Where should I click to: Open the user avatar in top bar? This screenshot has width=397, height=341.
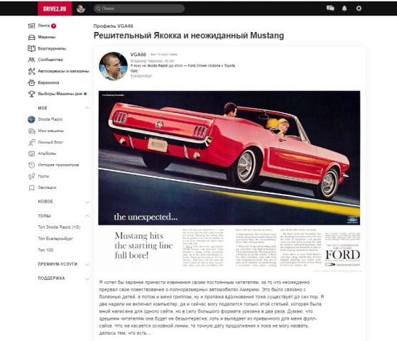click(x=81, y=9)
